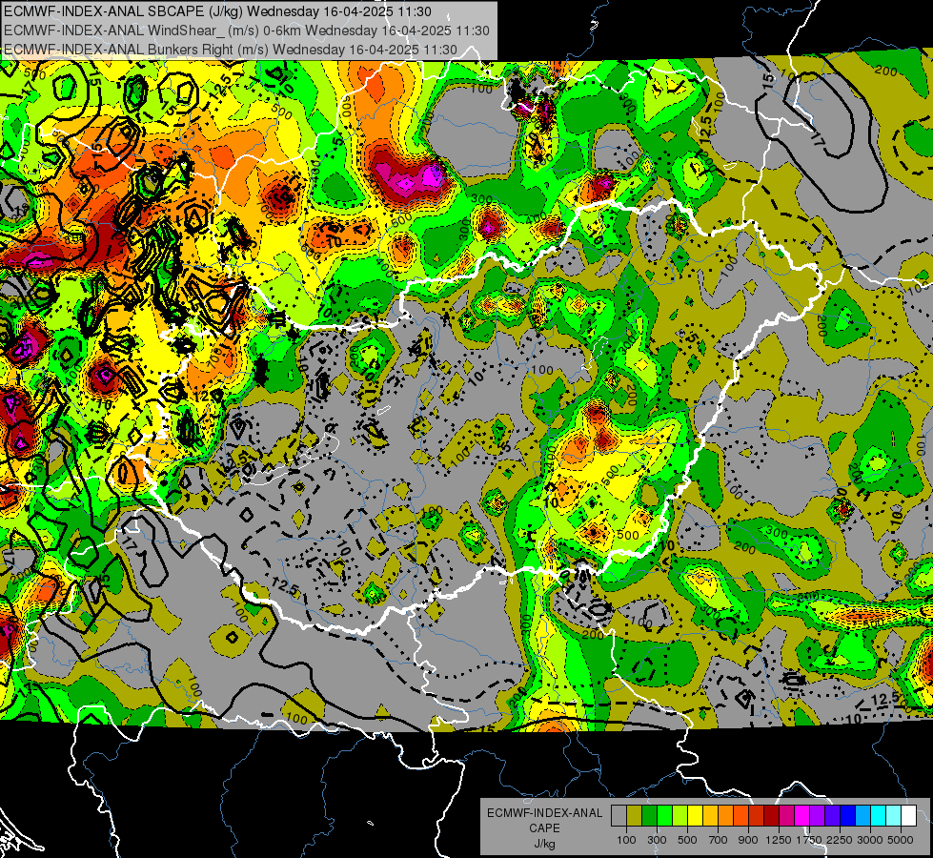Click the J/kg unit label in the legend
933x858 pixels.
[544, 844]
